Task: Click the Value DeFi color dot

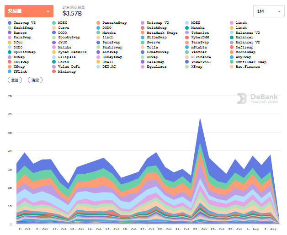Action: tap(54, 67)
